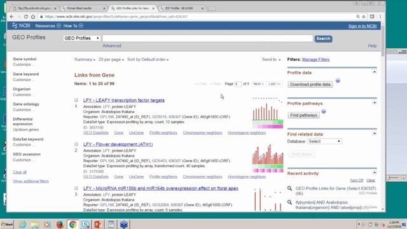Close the EST Profile tab
The width and height of the screenshot is (407, 229).
[202, 8]
